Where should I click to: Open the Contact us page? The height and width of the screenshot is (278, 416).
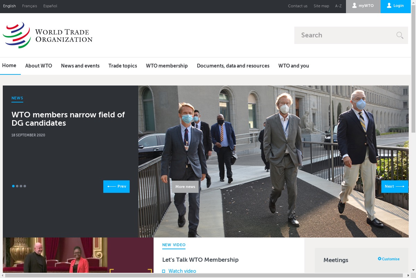[298, 6]
